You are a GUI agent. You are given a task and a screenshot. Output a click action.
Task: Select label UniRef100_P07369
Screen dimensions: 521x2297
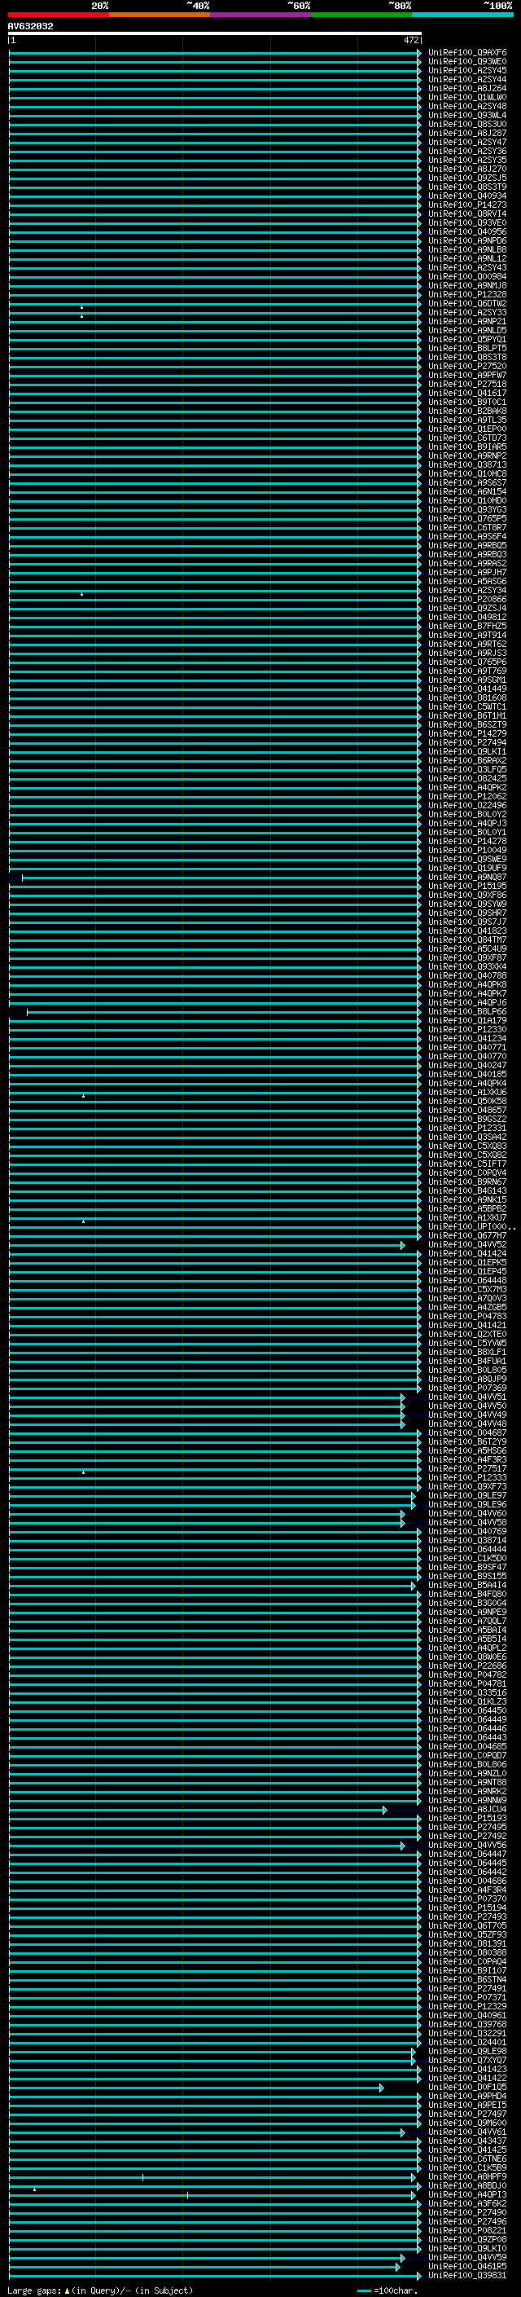pos(466,1388)
